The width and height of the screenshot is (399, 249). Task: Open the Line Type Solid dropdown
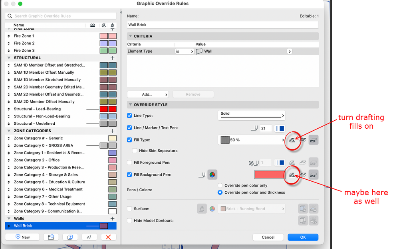(x=251, y=116)
